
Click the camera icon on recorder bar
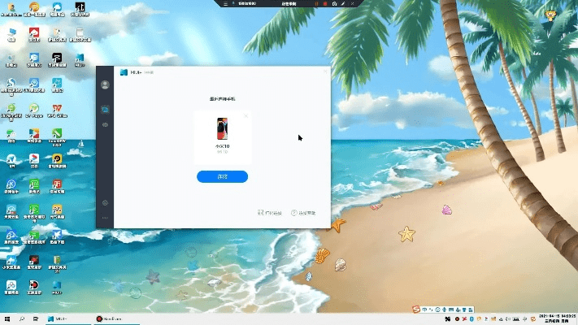(x=334, y=4)
